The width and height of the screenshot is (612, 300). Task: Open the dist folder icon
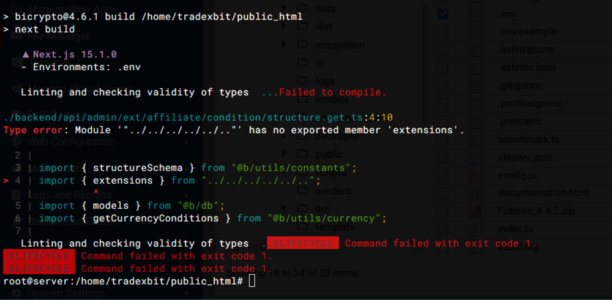click(302, 26)
